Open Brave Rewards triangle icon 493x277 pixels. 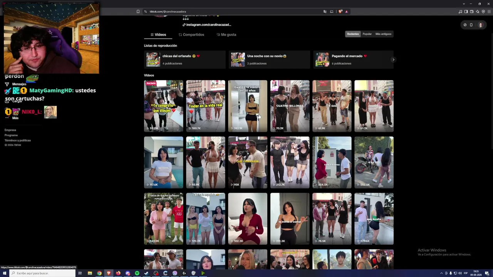pyautogui.click(x=346, y=12)
